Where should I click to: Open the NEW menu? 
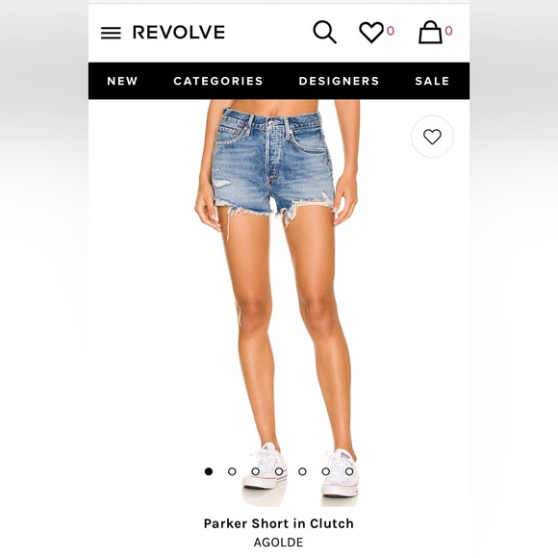tap(122, 81)
